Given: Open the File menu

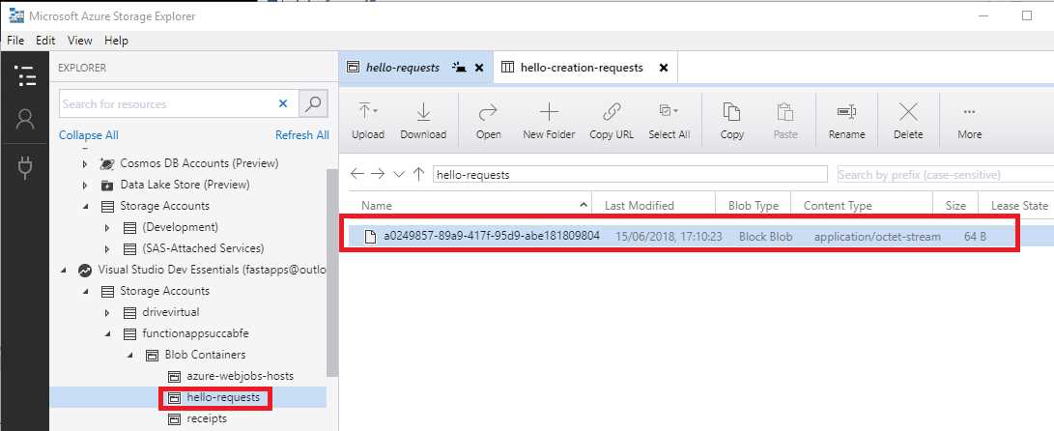Looking at the screenshot, I should tap(15, 41).
